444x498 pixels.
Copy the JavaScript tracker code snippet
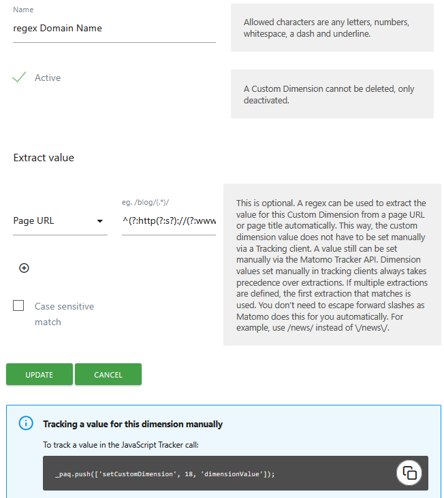tap(409, 473)
